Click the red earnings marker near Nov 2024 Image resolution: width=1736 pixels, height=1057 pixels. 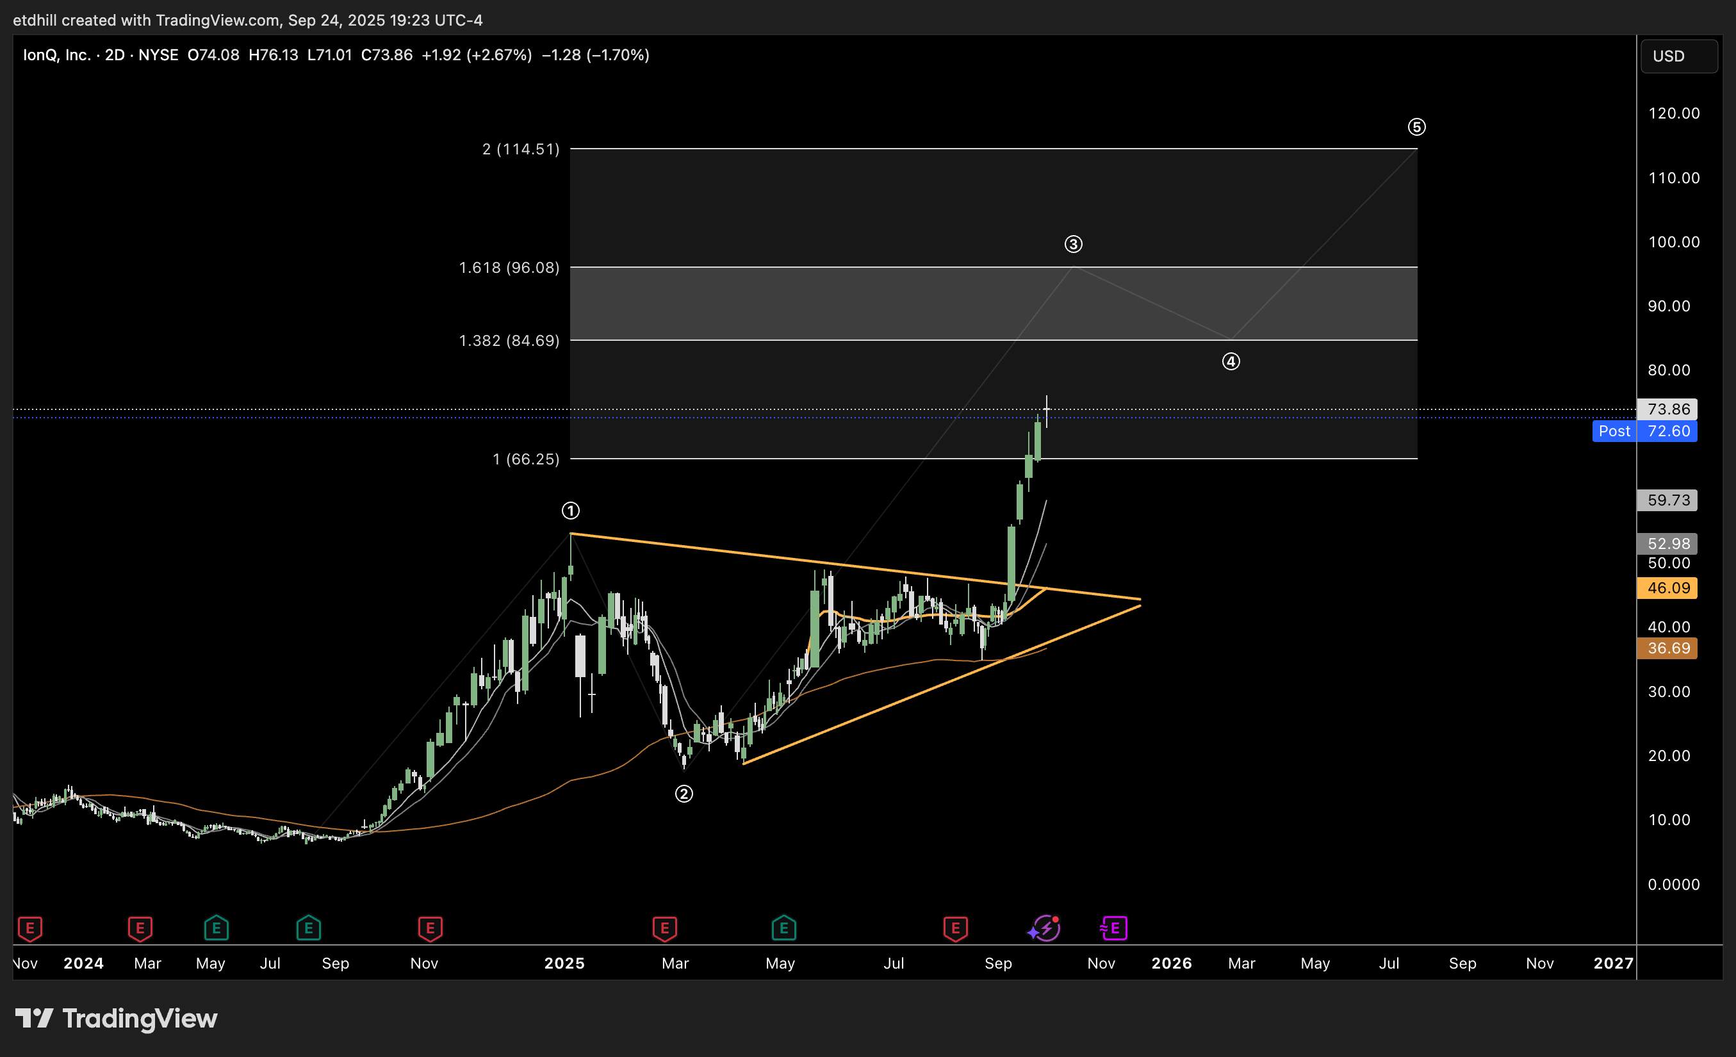tap(430, 928)
